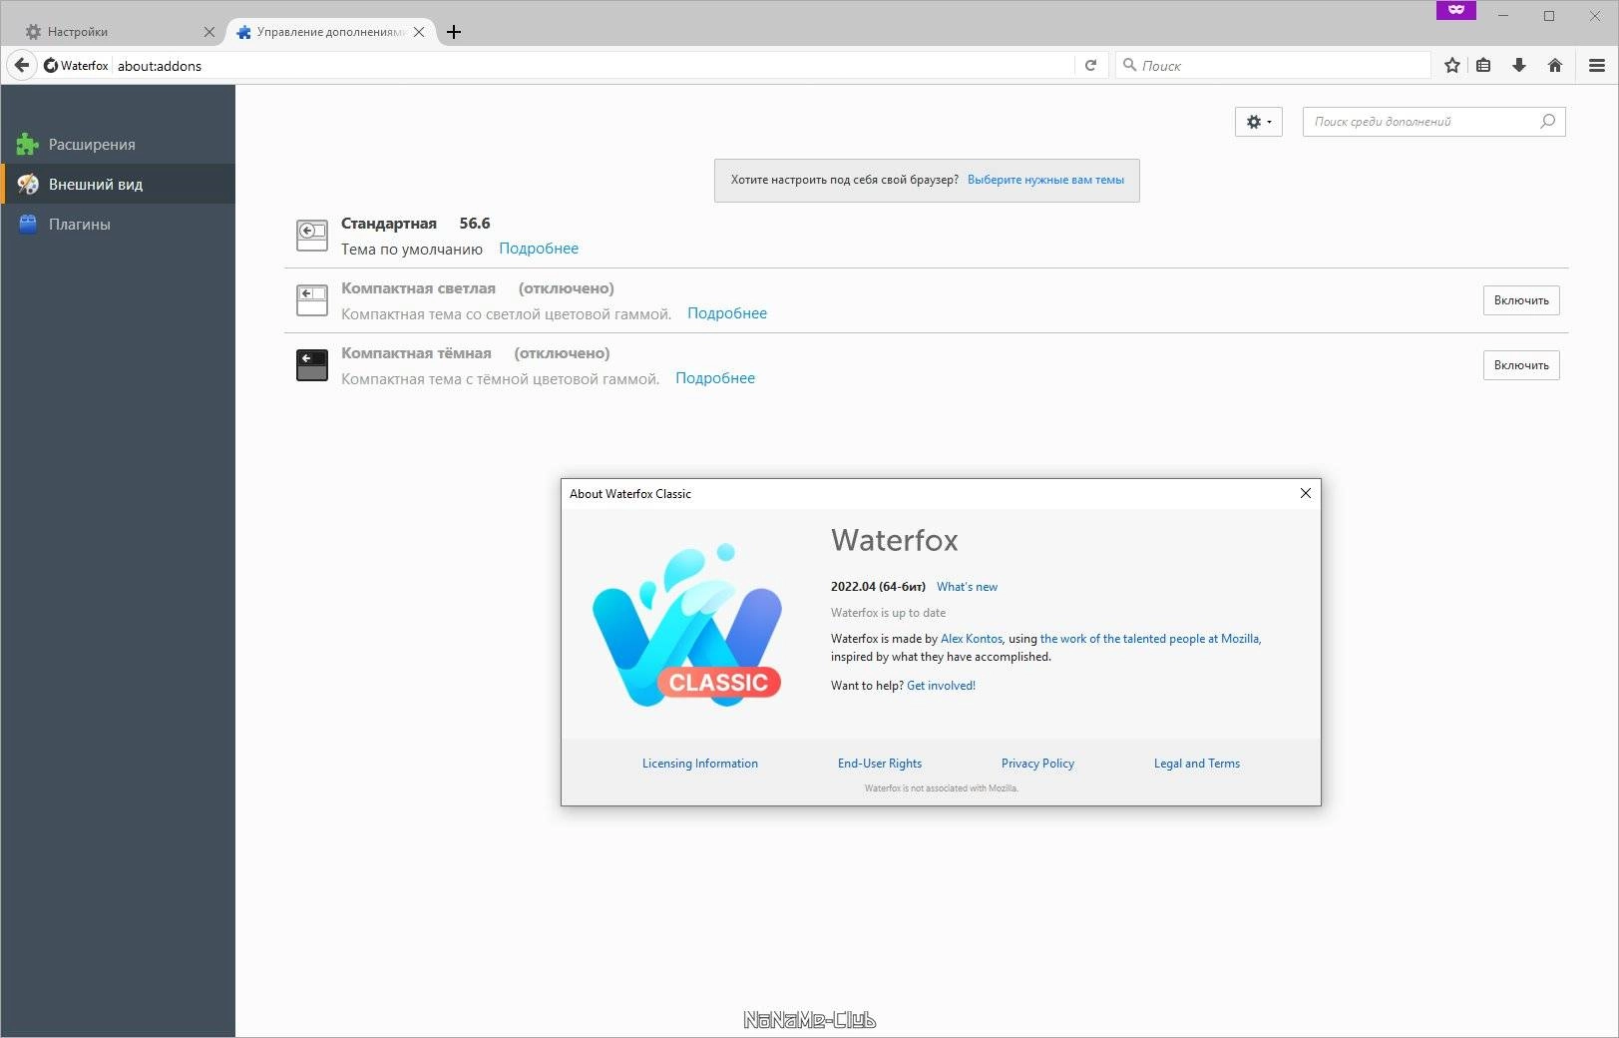Click the private browsing mask icon
The image size is (1619, 1038).
(1456, 10)
